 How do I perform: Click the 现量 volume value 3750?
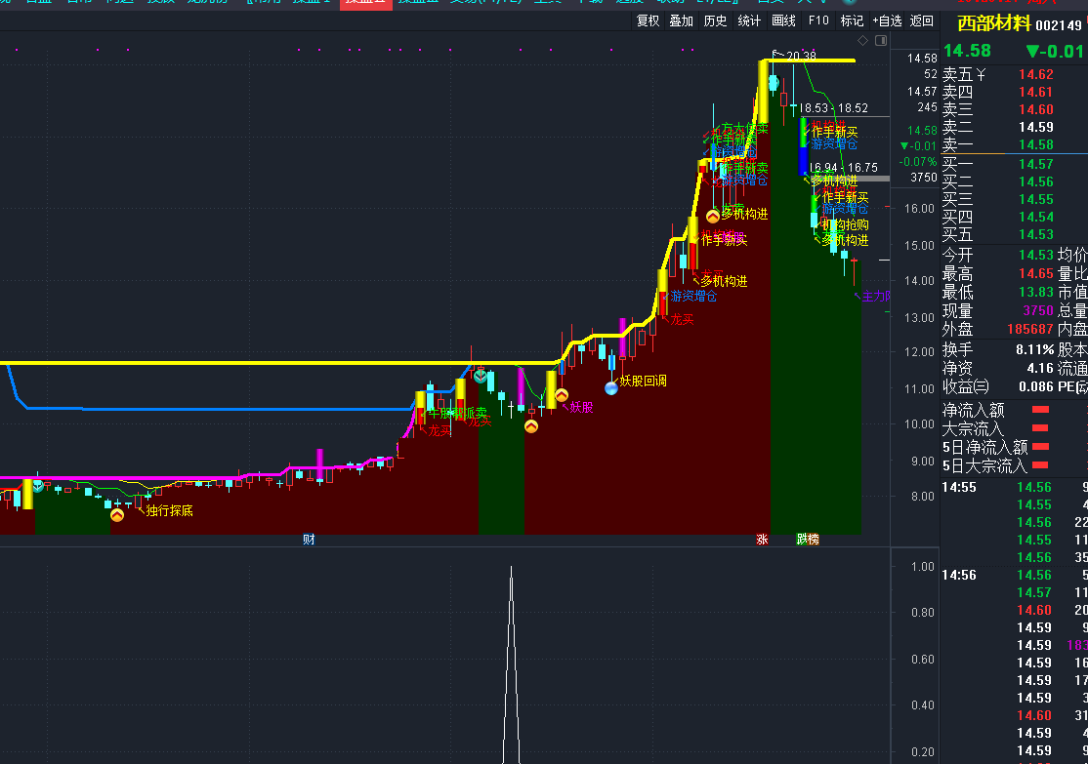click(1038, 310)
